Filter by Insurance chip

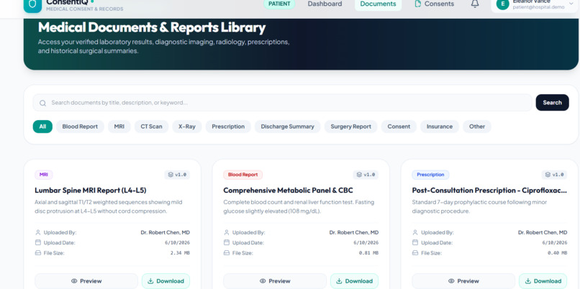point(440,127)
